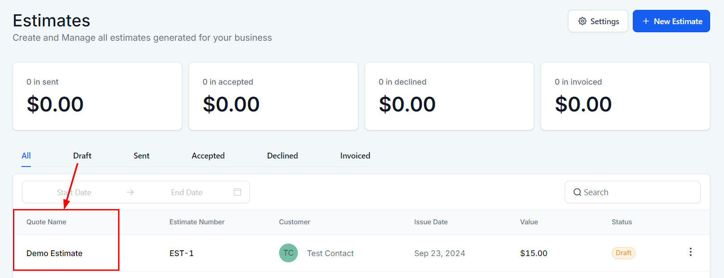The height and width of the screenshot is (278, 724).
Task: Show the Invoiced estimates tab
Action: click(x=355, y=156)
